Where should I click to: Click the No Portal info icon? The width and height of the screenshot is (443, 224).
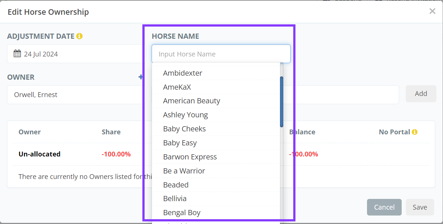pos(415,132)
